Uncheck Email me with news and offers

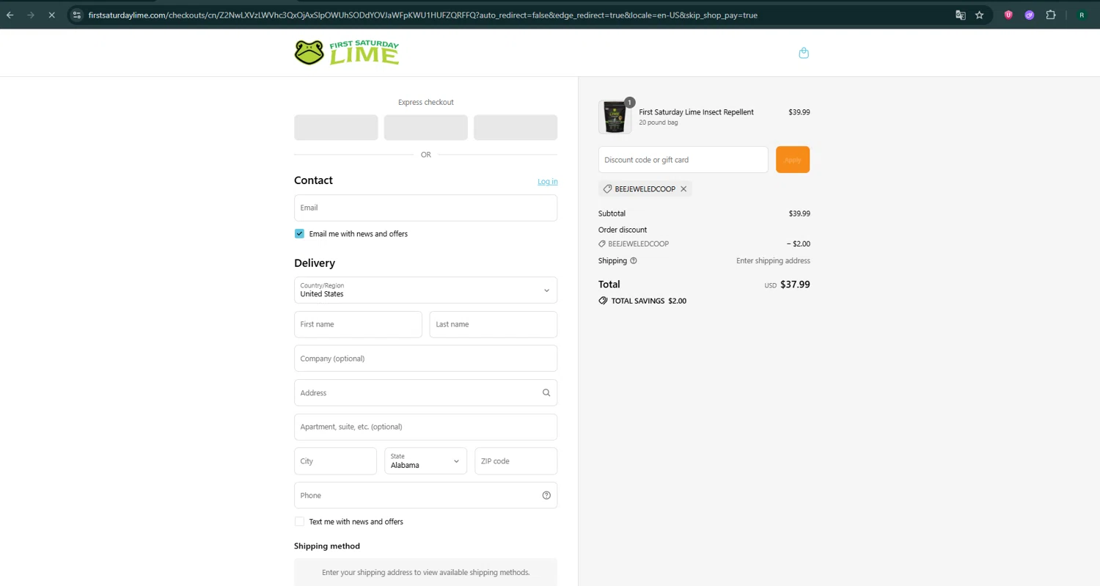click(x=299, y=234)
